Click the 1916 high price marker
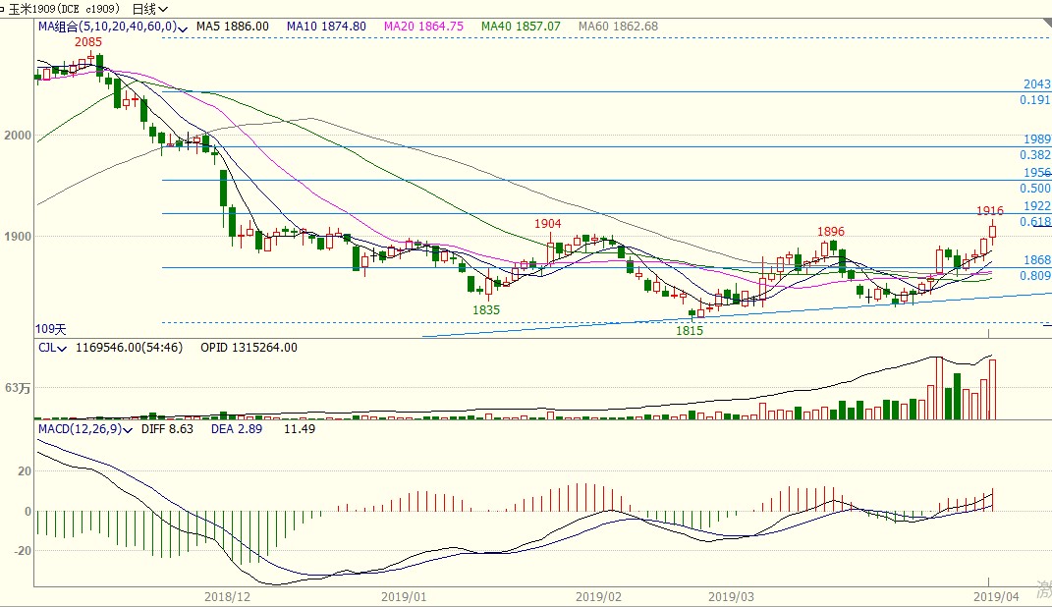1052x607 pixels. 989,211
